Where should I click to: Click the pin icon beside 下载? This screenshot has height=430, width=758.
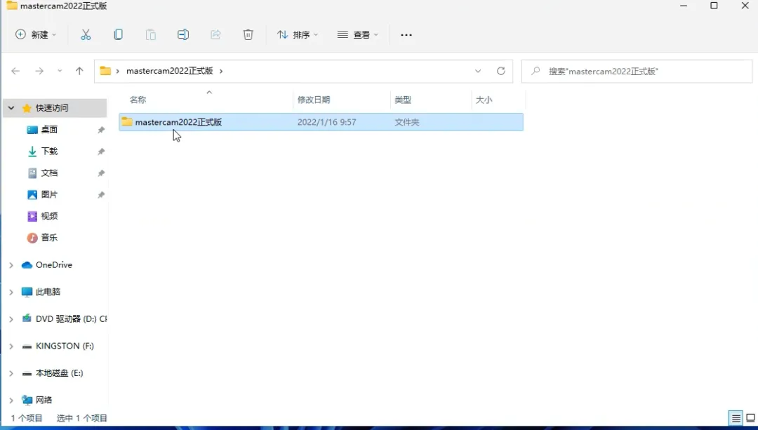pos(101,152)
